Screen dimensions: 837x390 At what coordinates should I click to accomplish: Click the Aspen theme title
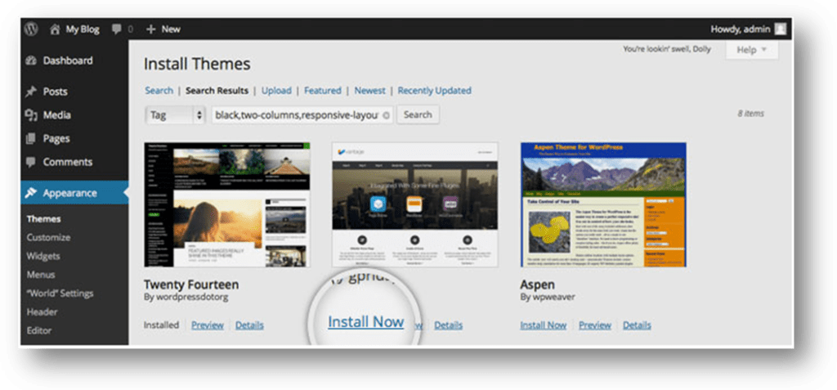[x=538, y=285]
